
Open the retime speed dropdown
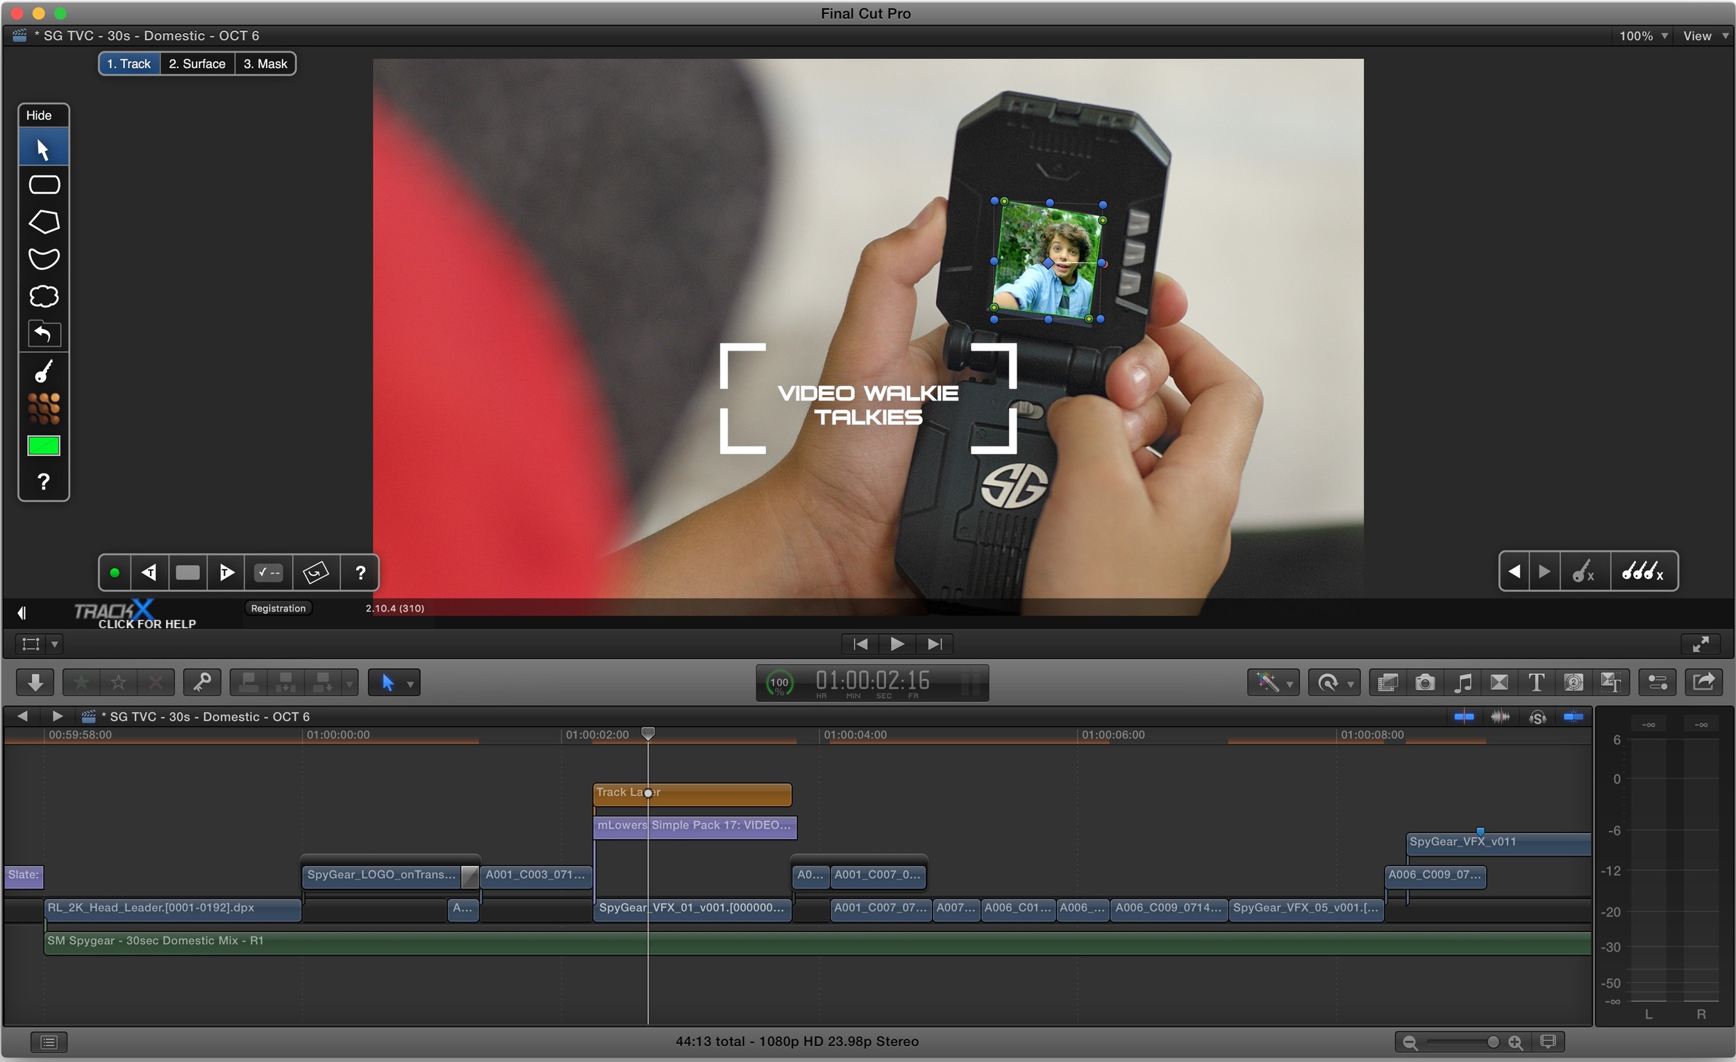pos(1334,682)
